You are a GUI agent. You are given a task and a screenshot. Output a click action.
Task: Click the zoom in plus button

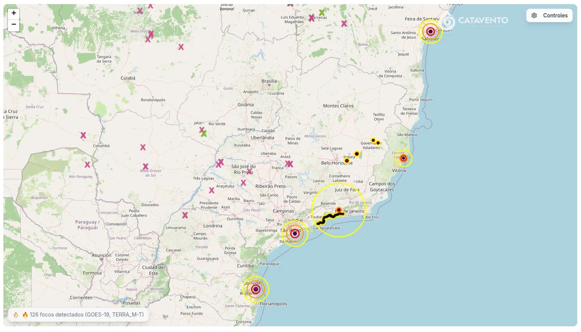point(14,13)
